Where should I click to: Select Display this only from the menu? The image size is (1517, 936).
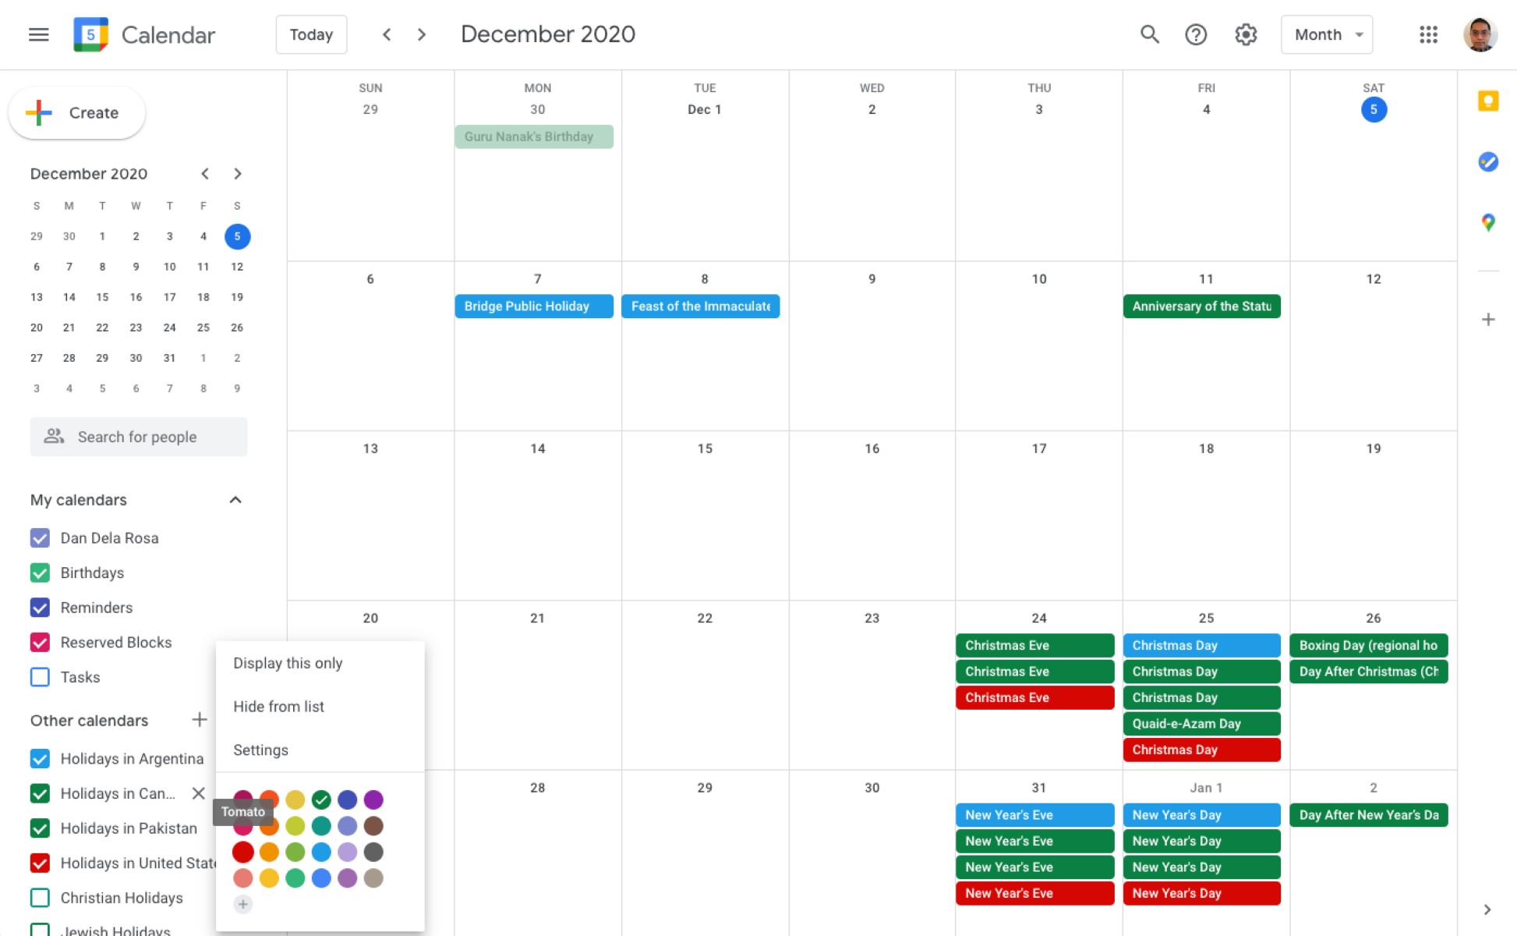288,663
